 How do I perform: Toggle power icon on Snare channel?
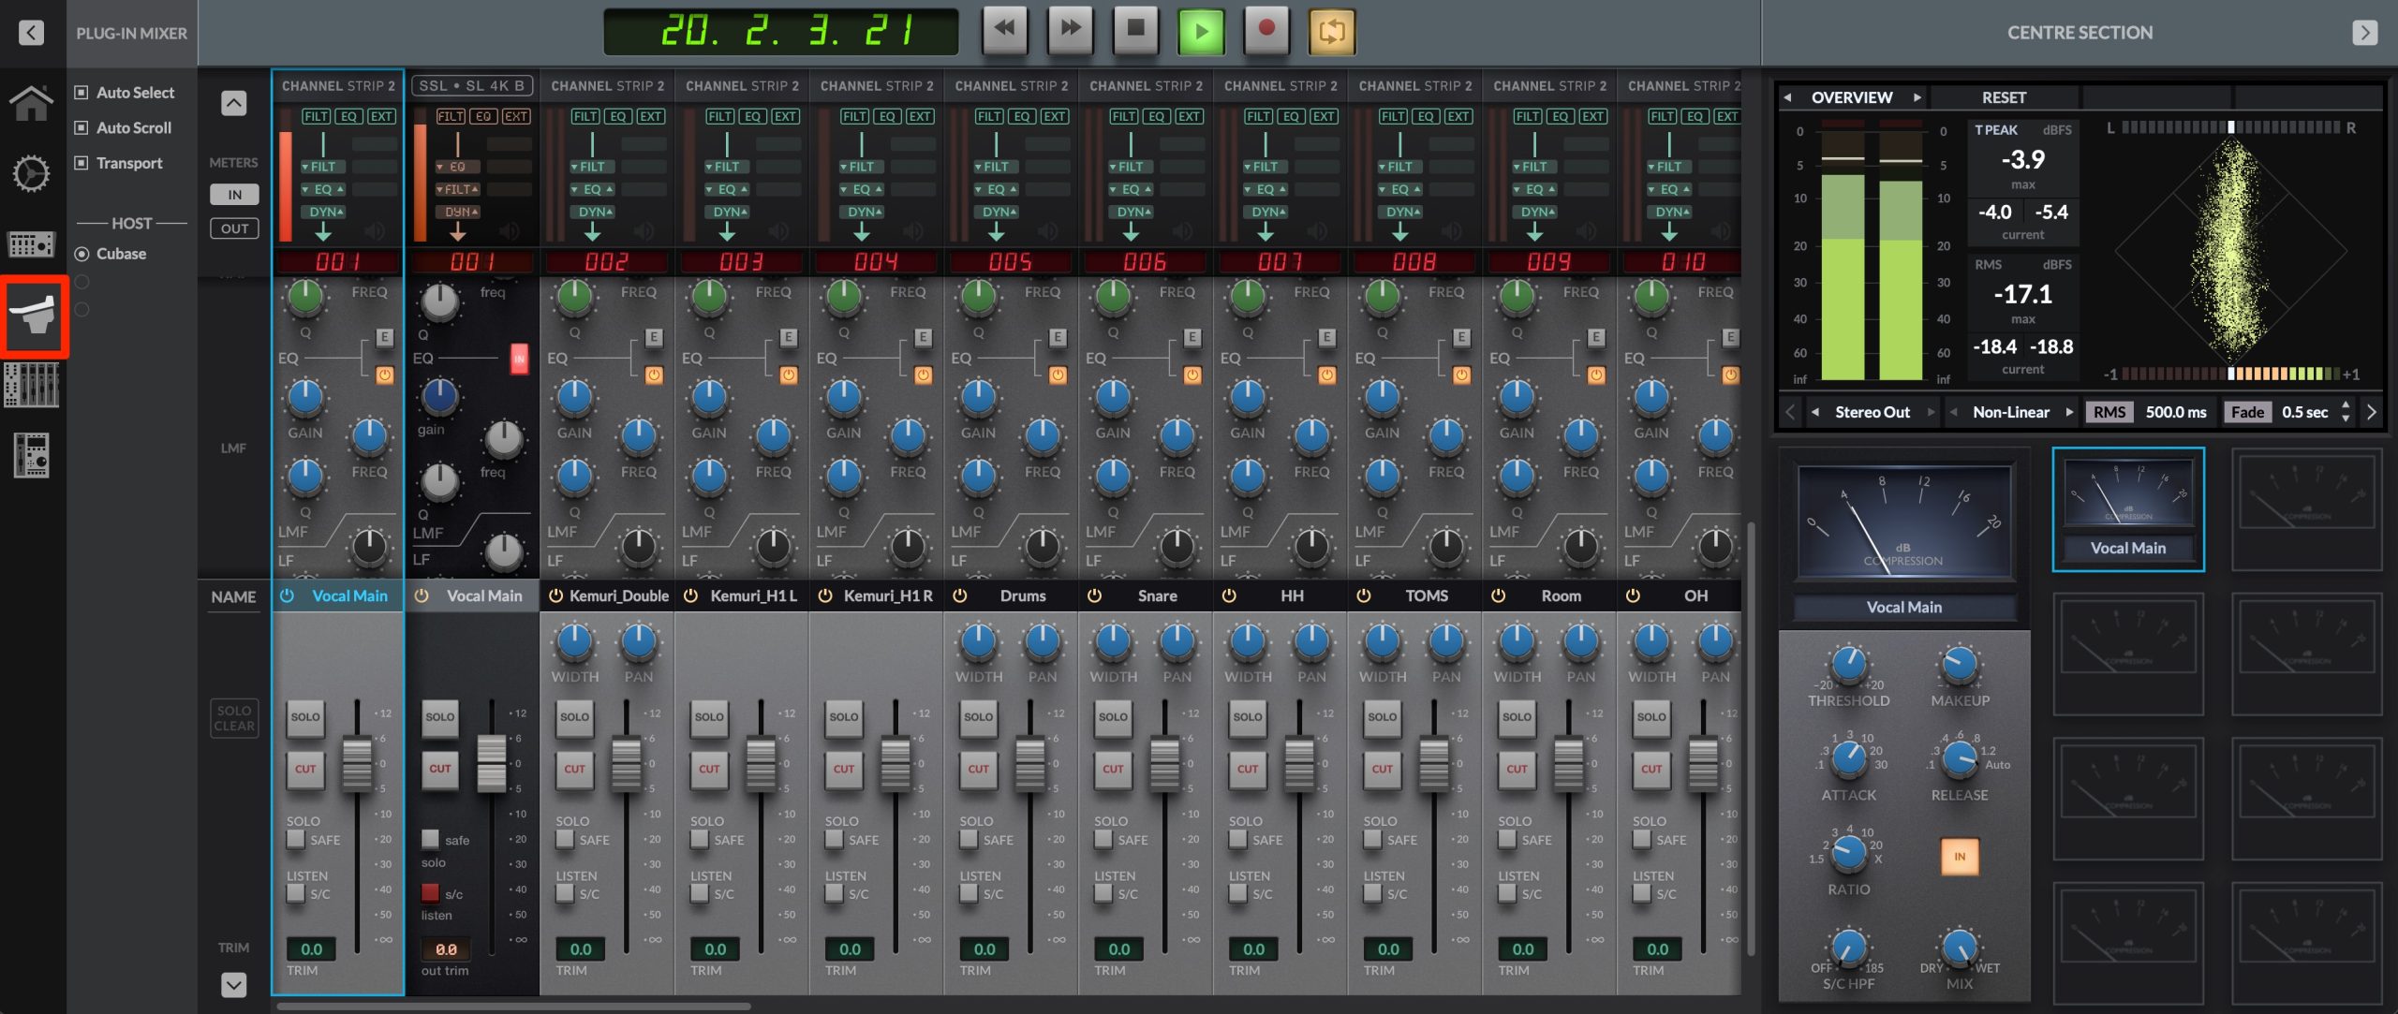[x=1094, y=595]
